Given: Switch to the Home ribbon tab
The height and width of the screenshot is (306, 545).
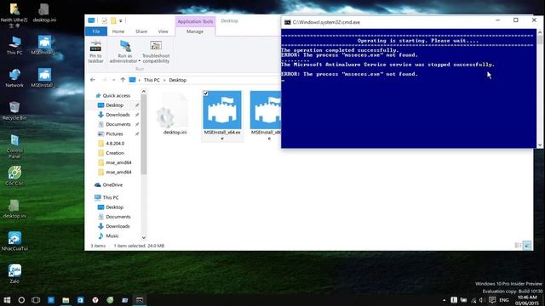Looking at the screenshot, I should (118, 31).
